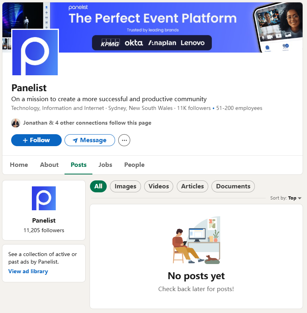Image resolution: width=307 pixels, height=313 pixels.
Task: Go to the Jobs tab
Action: (x=106, y=165)
